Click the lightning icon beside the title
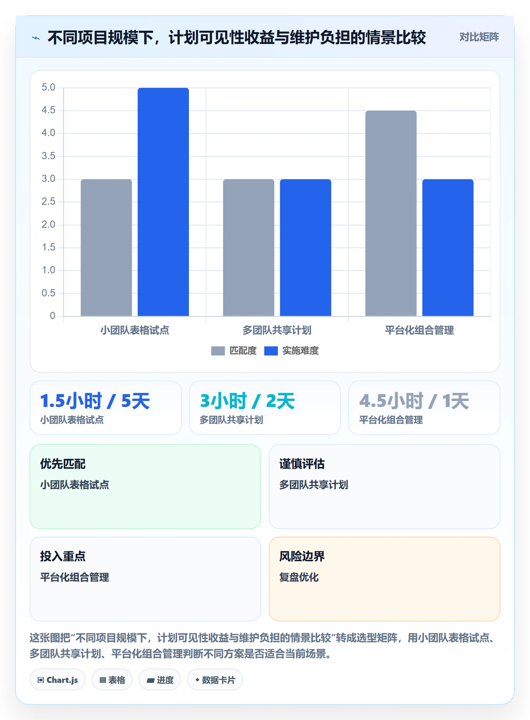Screen dimensions: 530x720 click(36, 38)
